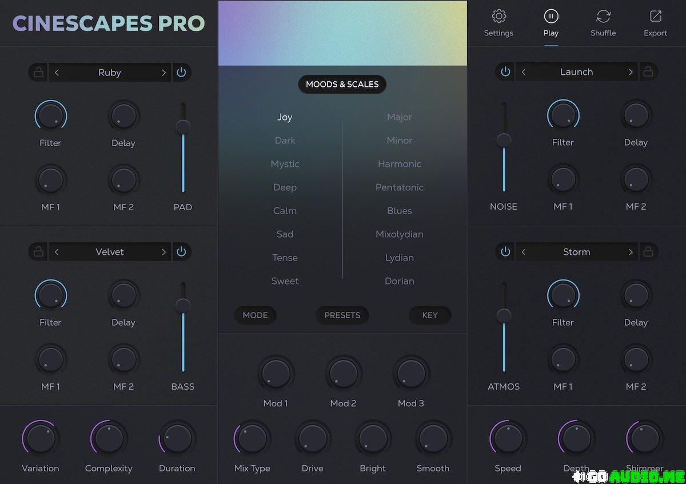
Task: Pause playback with the Play button
Action: [551, 16]
